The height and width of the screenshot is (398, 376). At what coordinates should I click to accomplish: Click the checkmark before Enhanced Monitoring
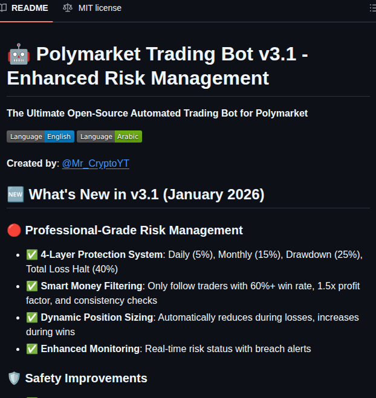pyautogui.click(x=32, y=349)
